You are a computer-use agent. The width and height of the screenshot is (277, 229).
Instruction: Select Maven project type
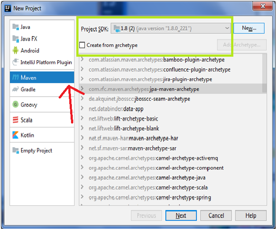42,77
